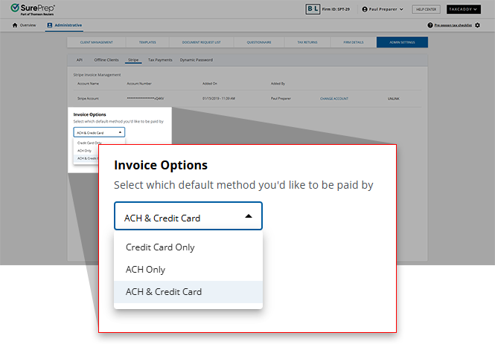The height and width of the screenshot is (344, 495).
Task: Switch to the Tax Payments sub-tab
Action: (160, 60)
